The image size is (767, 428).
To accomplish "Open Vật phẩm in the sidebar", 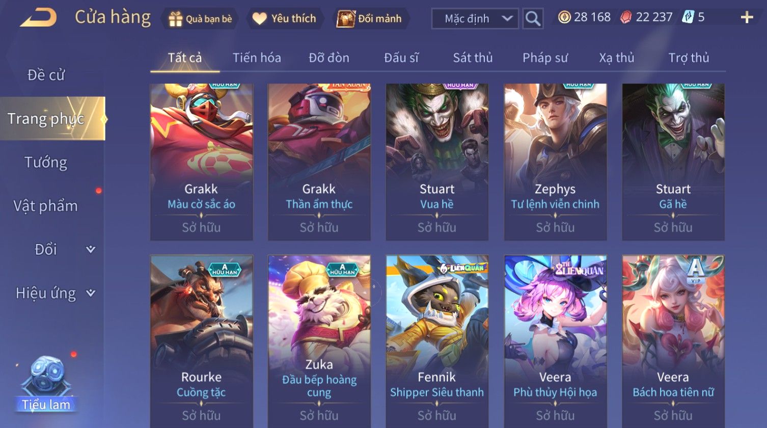I will pos(46,206).
